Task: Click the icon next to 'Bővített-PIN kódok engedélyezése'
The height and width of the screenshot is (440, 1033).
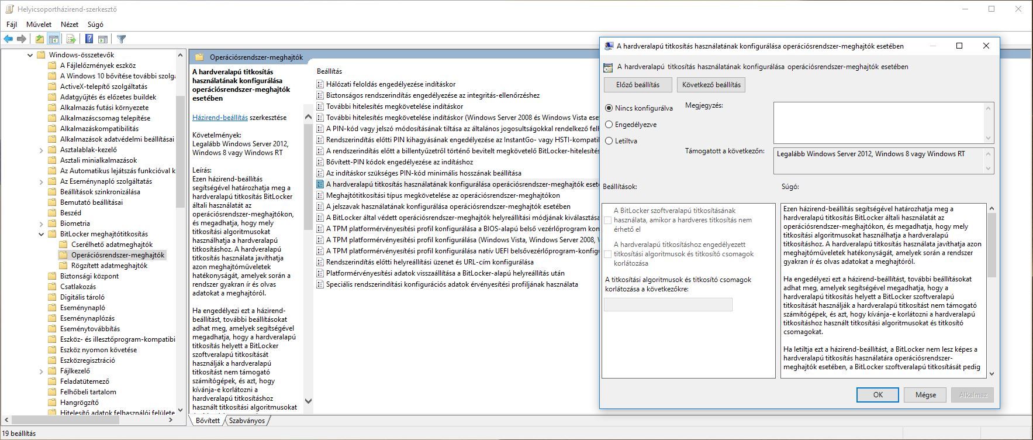Action: (320, 162)
